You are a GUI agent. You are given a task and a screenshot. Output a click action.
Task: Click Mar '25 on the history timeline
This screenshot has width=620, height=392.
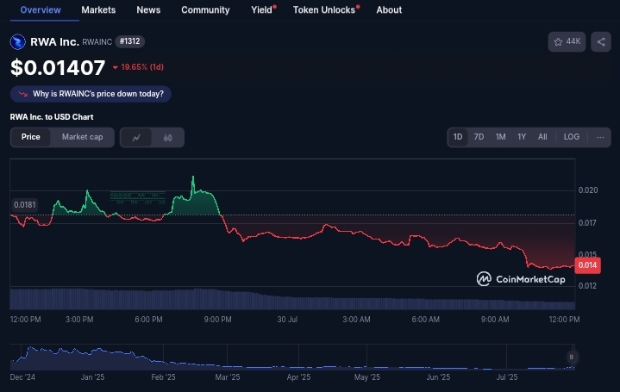(228, 377)
